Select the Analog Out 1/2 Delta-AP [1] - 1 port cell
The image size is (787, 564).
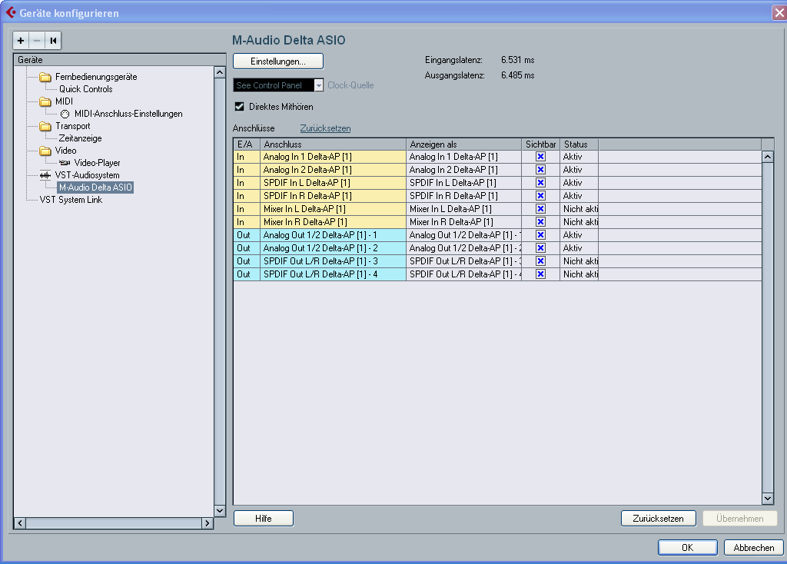pyautogui.click(x=334, y=235)
